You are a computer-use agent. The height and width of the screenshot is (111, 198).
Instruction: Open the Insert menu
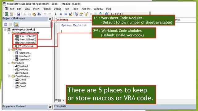36,9
